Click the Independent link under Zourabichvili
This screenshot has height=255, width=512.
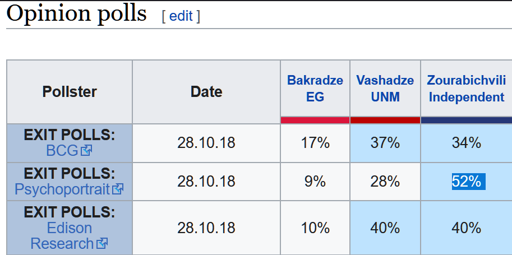click(467, 97)
